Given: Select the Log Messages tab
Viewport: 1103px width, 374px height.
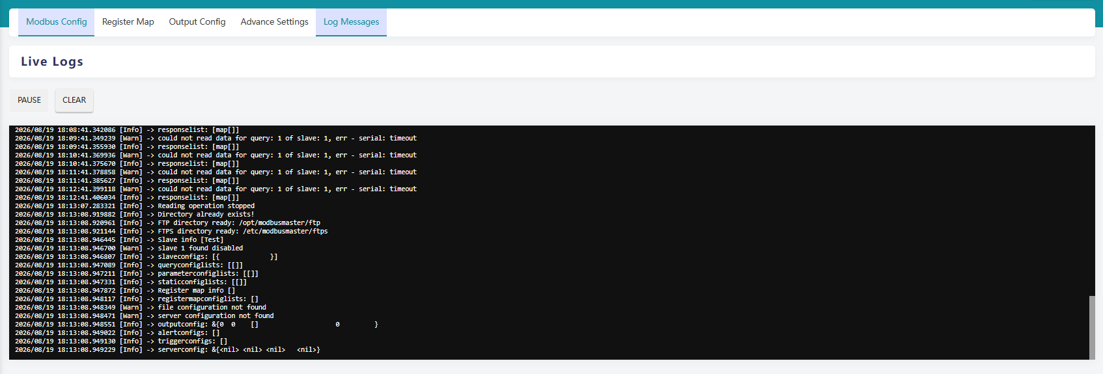Looking at the screenshot, I should (x=351, y=22).
